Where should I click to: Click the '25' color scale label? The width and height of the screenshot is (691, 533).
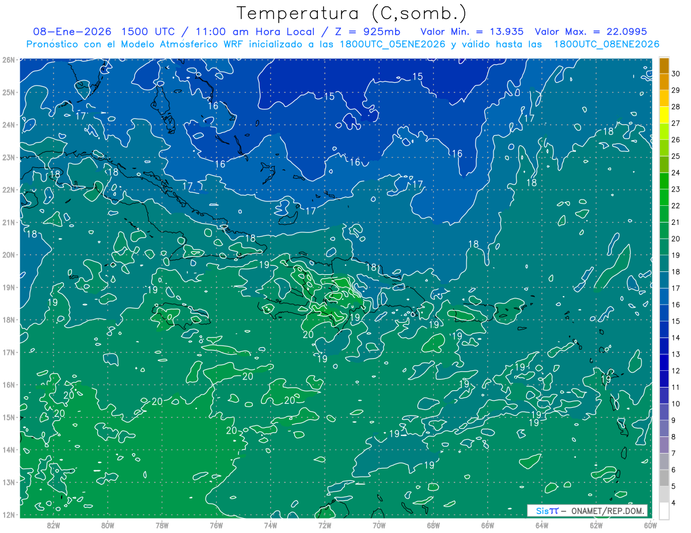point(675,156)
